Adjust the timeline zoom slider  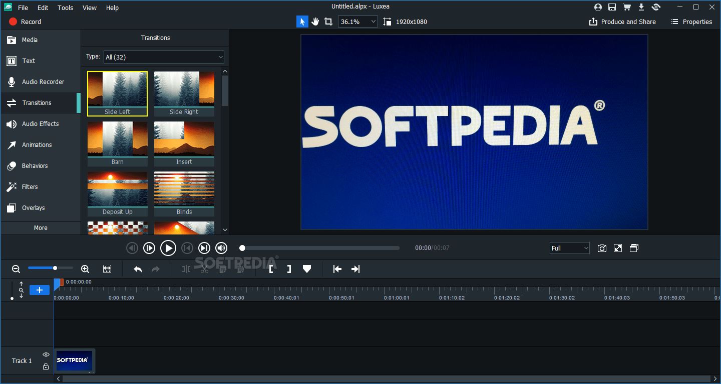click(x=50, y=268)
